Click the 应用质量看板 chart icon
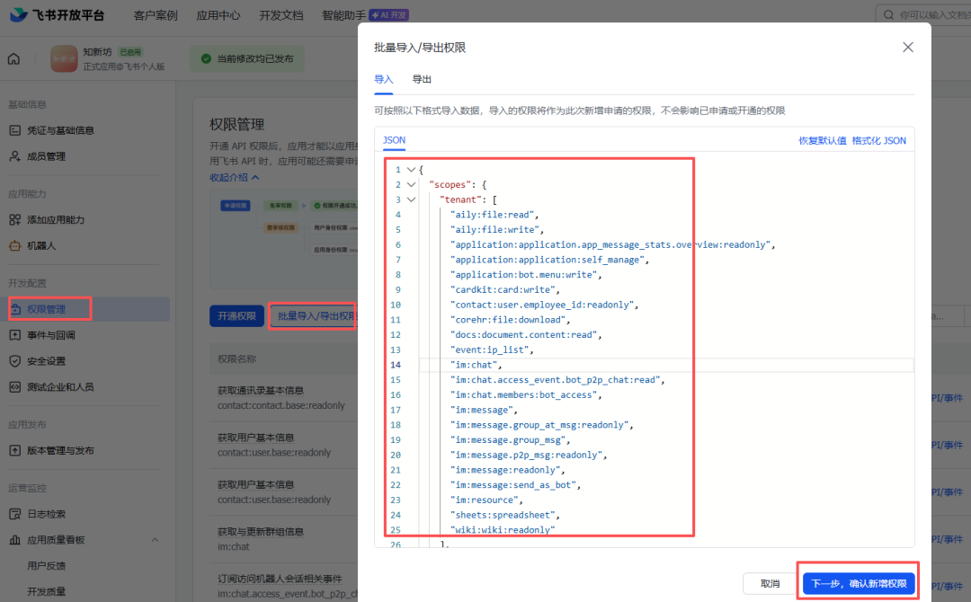971x602 pixels. point(15,540)
